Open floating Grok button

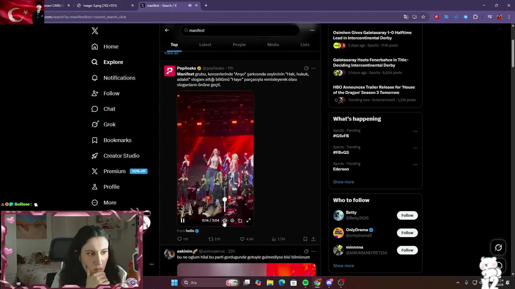tap(498, 248)
